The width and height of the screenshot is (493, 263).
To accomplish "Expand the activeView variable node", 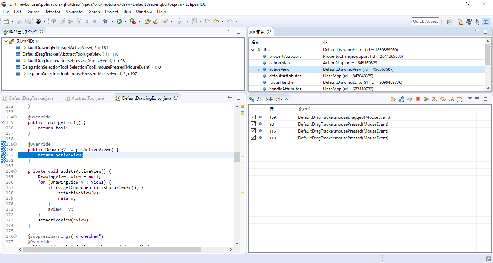I will [x=258, y=69].
